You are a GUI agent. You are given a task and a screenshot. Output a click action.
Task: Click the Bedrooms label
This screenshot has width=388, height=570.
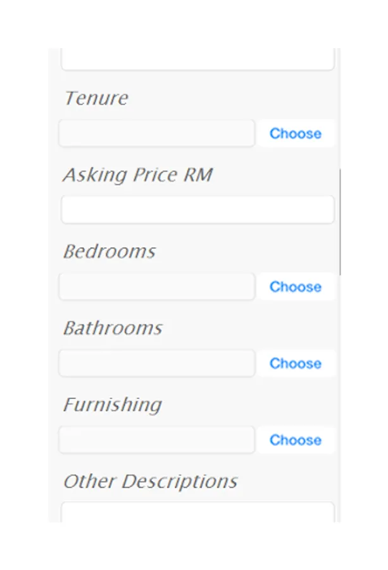click(110, 251)
